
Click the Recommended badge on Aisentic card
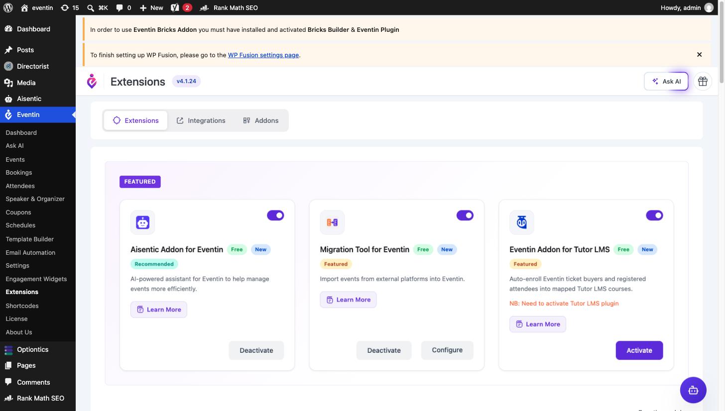click(x=154, y=264)
